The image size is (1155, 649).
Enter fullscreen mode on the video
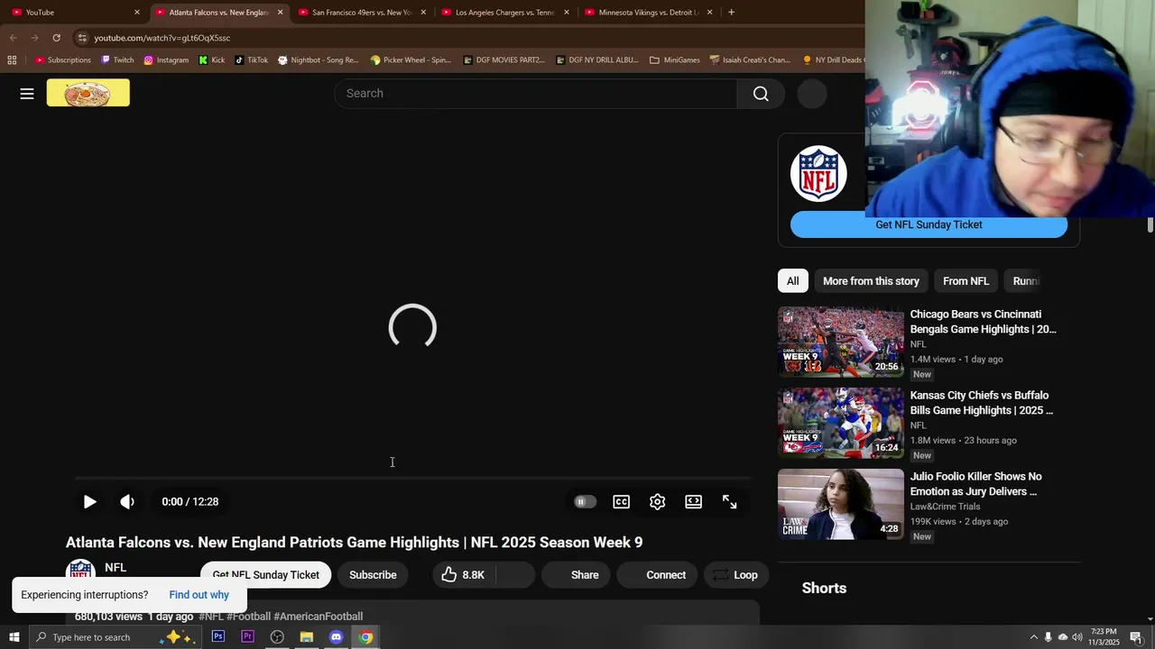[730, 502]
